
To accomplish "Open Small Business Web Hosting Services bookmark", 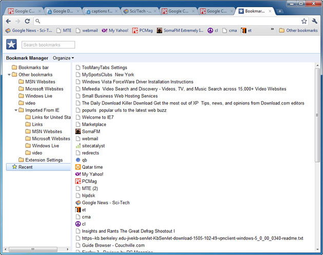I will click(116, 96).
